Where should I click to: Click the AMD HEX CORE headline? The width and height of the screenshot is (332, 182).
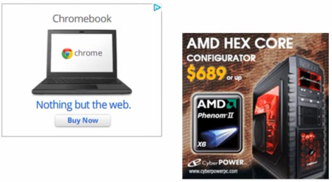(x=240, y=43)
